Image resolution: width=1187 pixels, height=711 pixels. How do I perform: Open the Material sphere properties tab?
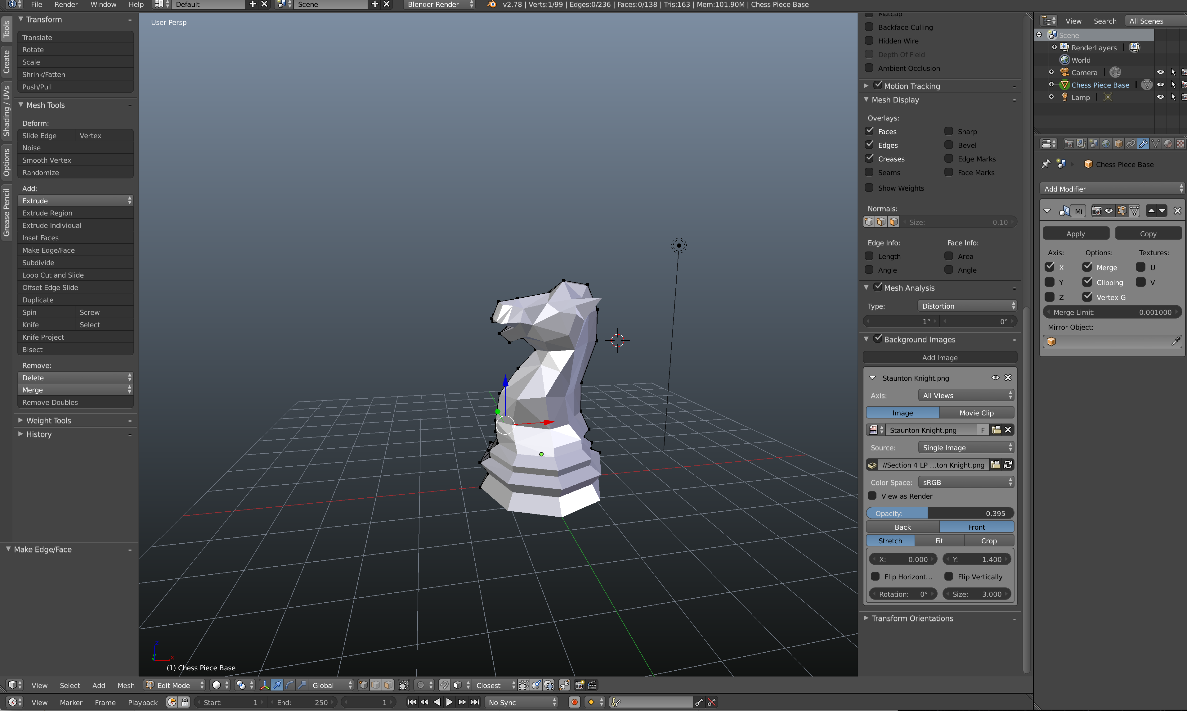point(1168,144)
